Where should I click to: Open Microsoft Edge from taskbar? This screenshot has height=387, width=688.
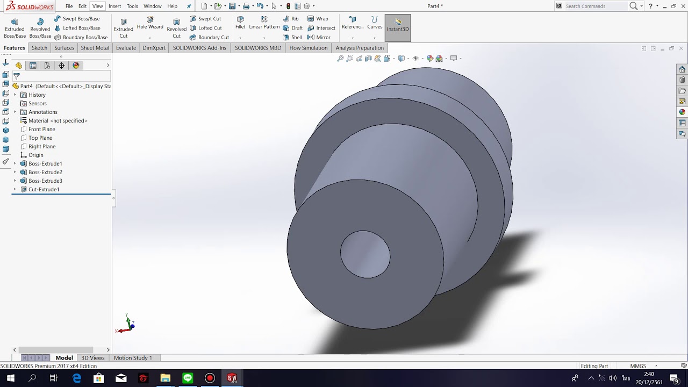77,378
